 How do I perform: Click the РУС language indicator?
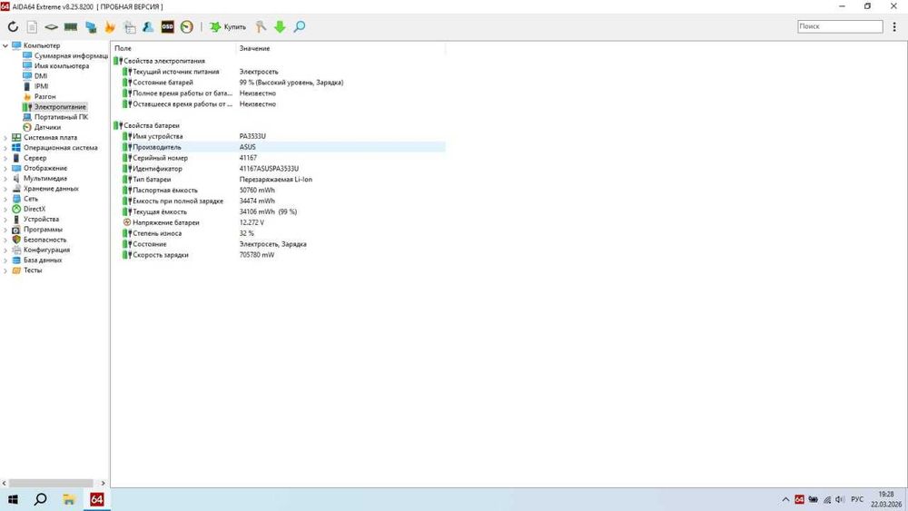[x=857, y=499]
